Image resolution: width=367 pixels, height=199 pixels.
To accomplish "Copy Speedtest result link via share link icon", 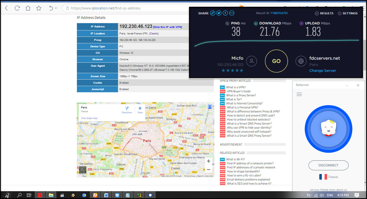I will [x=213, y=13].
